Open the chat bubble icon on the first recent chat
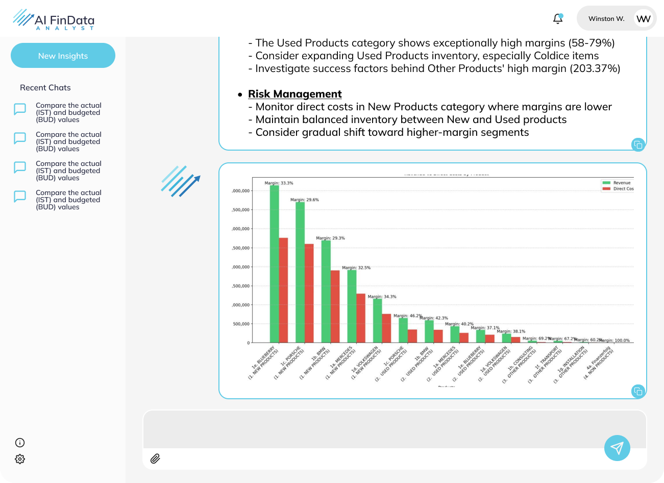 [x=19, y=109]
